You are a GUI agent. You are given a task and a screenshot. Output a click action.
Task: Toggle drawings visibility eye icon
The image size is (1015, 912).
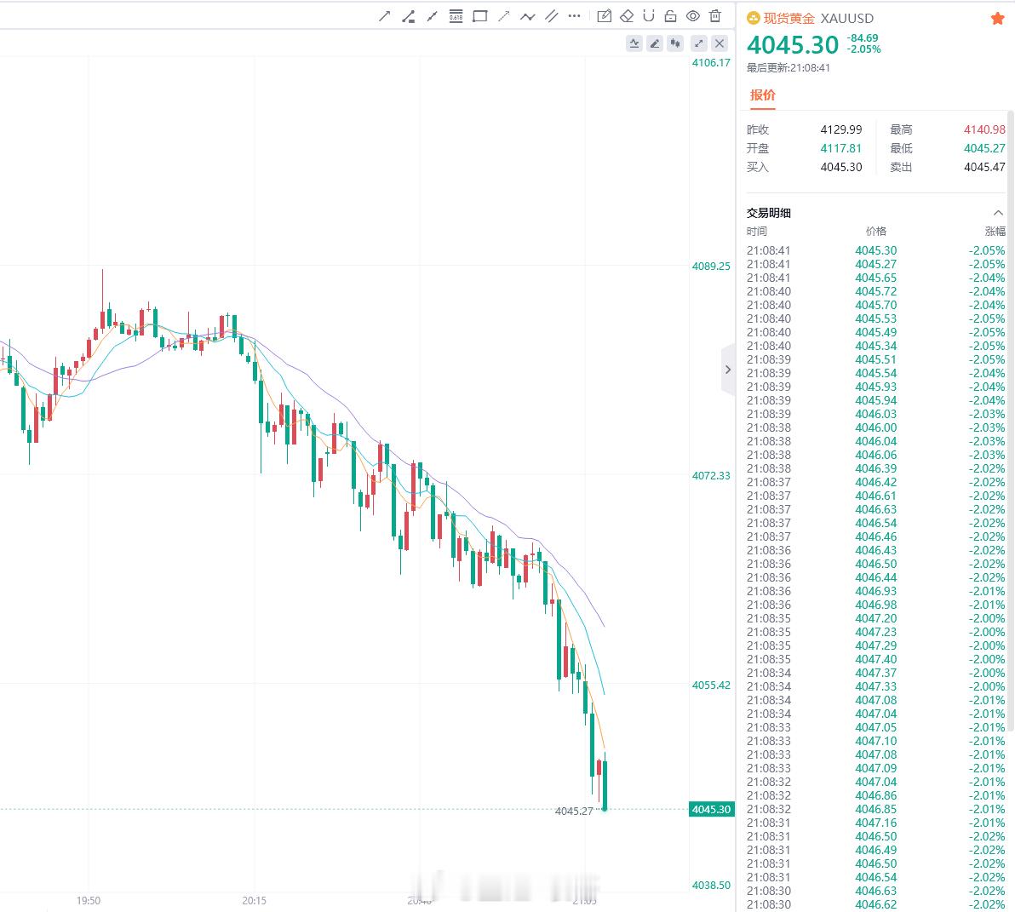(x=692, y=16)
